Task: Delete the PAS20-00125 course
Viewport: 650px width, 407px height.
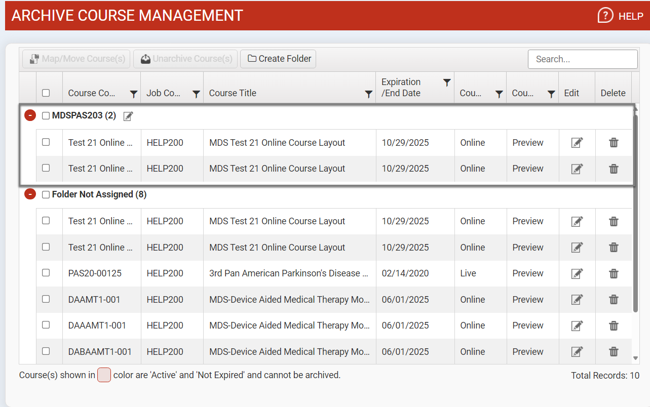Action: click(614, 273)
